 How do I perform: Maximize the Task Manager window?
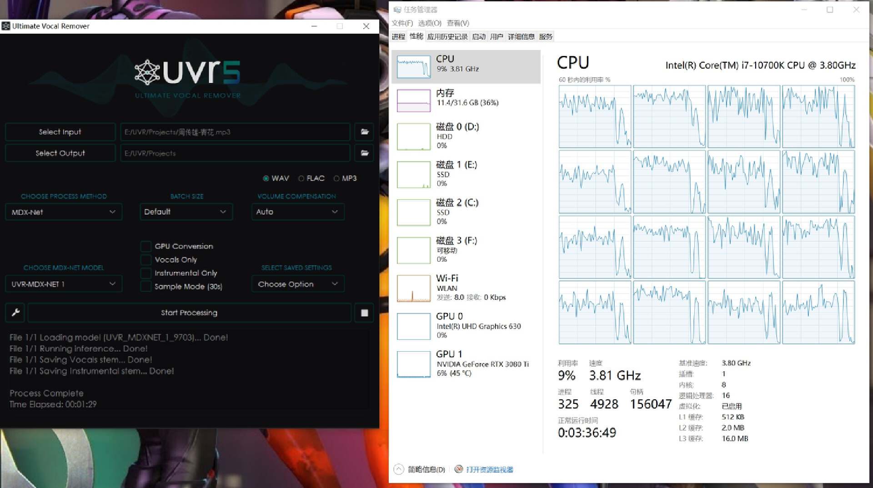[830, 10]
